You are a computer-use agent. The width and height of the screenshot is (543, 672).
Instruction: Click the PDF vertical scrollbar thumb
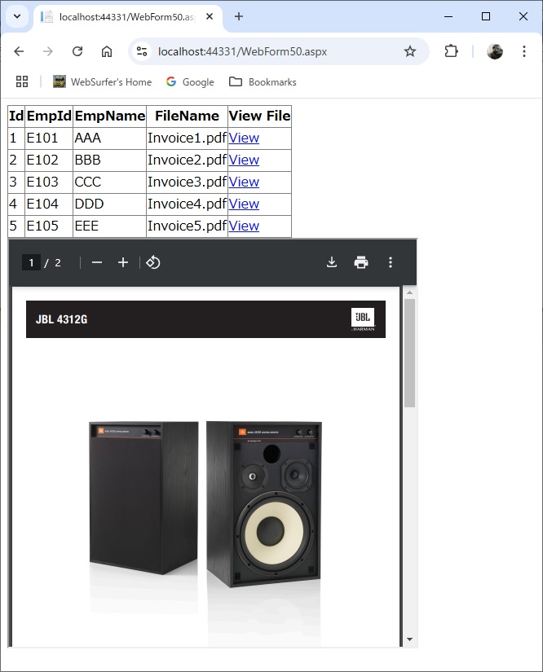coord(409,353)
